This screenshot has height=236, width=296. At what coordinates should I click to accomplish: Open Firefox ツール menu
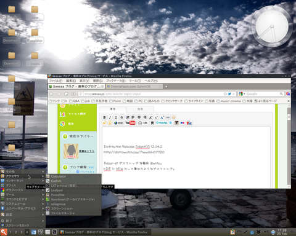[135, 81]
